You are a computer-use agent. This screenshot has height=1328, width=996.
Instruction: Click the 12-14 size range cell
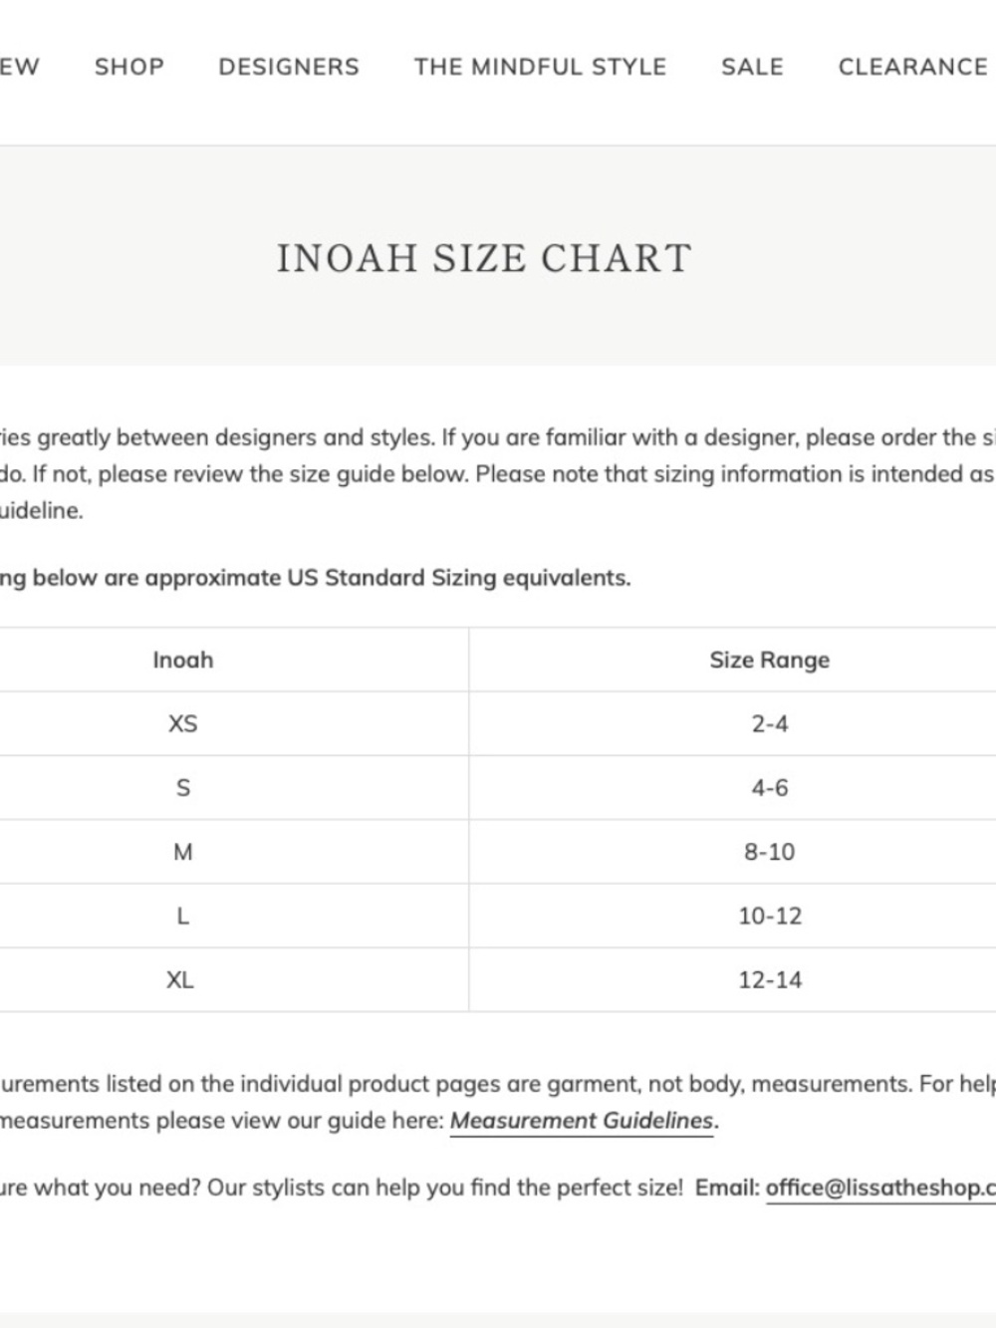770,979
